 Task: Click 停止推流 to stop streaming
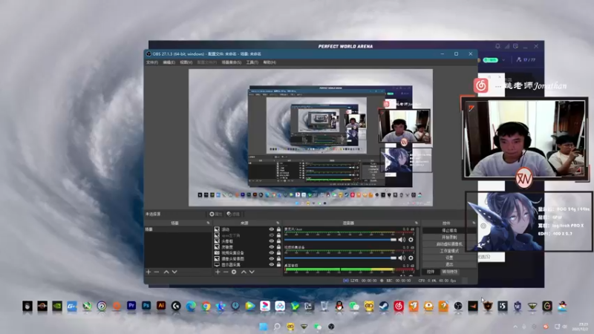(449, 230)
